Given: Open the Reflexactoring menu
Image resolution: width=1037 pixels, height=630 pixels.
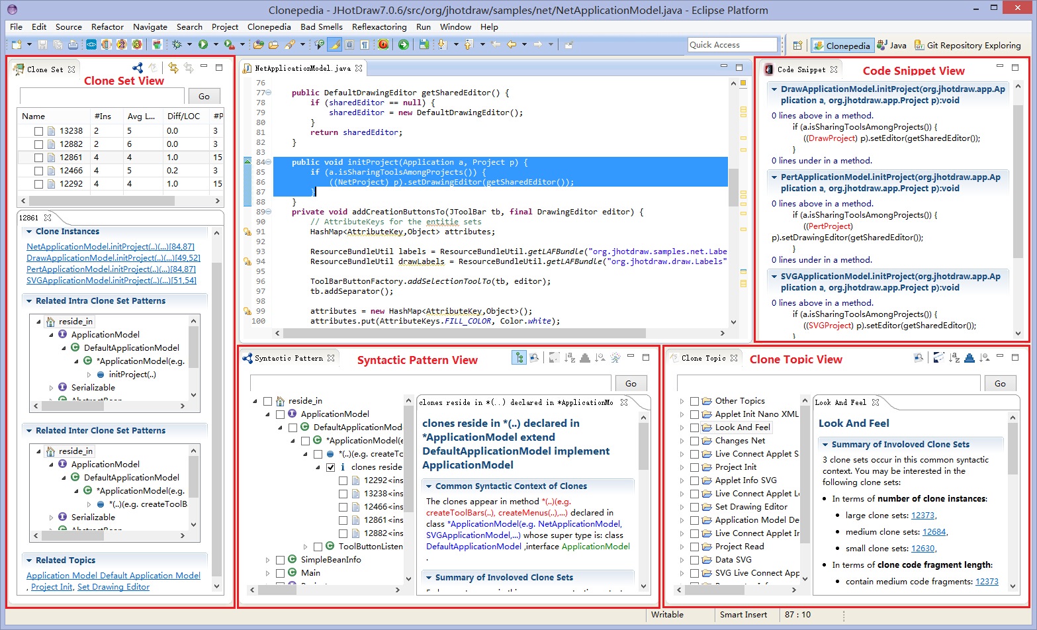Looking at the screenshot, I should 379,26.
